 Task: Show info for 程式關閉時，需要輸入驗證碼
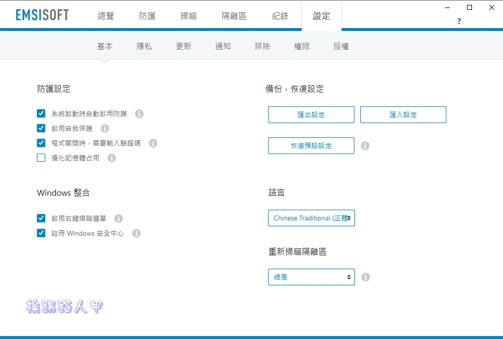coord(153,143)
